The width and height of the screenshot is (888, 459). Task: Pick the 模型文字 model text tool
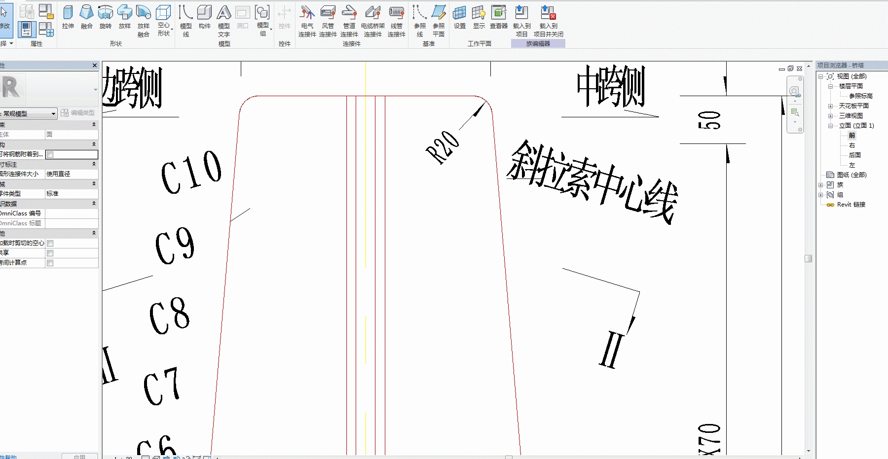tap(224, 21)
